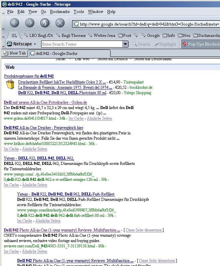This screenshot has height=266, width=220.
Task: Click €14,90 price text
Action: (x=114, y=82)
